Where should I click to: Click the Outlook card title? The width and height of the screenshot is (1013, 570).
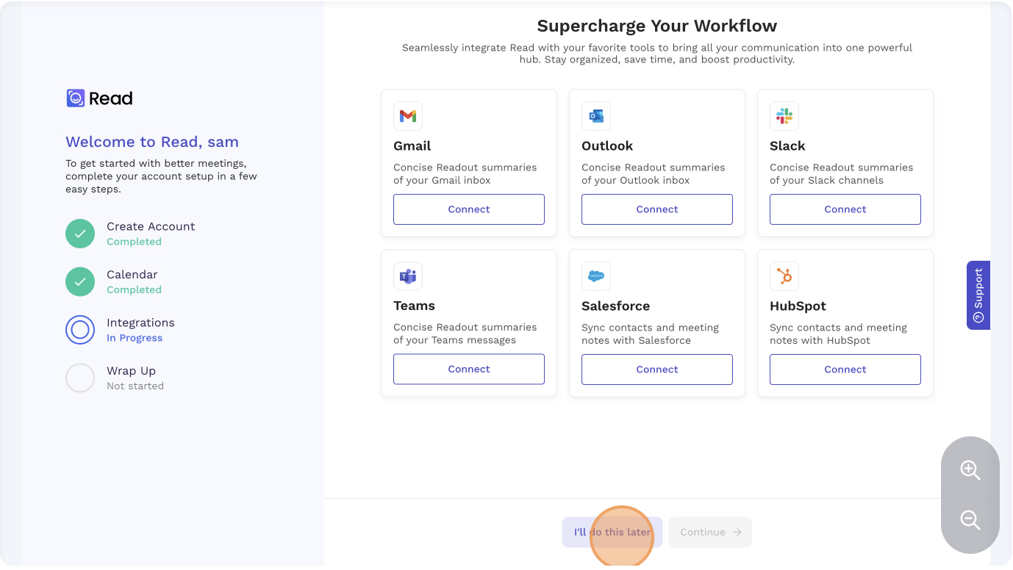(607, 145)
